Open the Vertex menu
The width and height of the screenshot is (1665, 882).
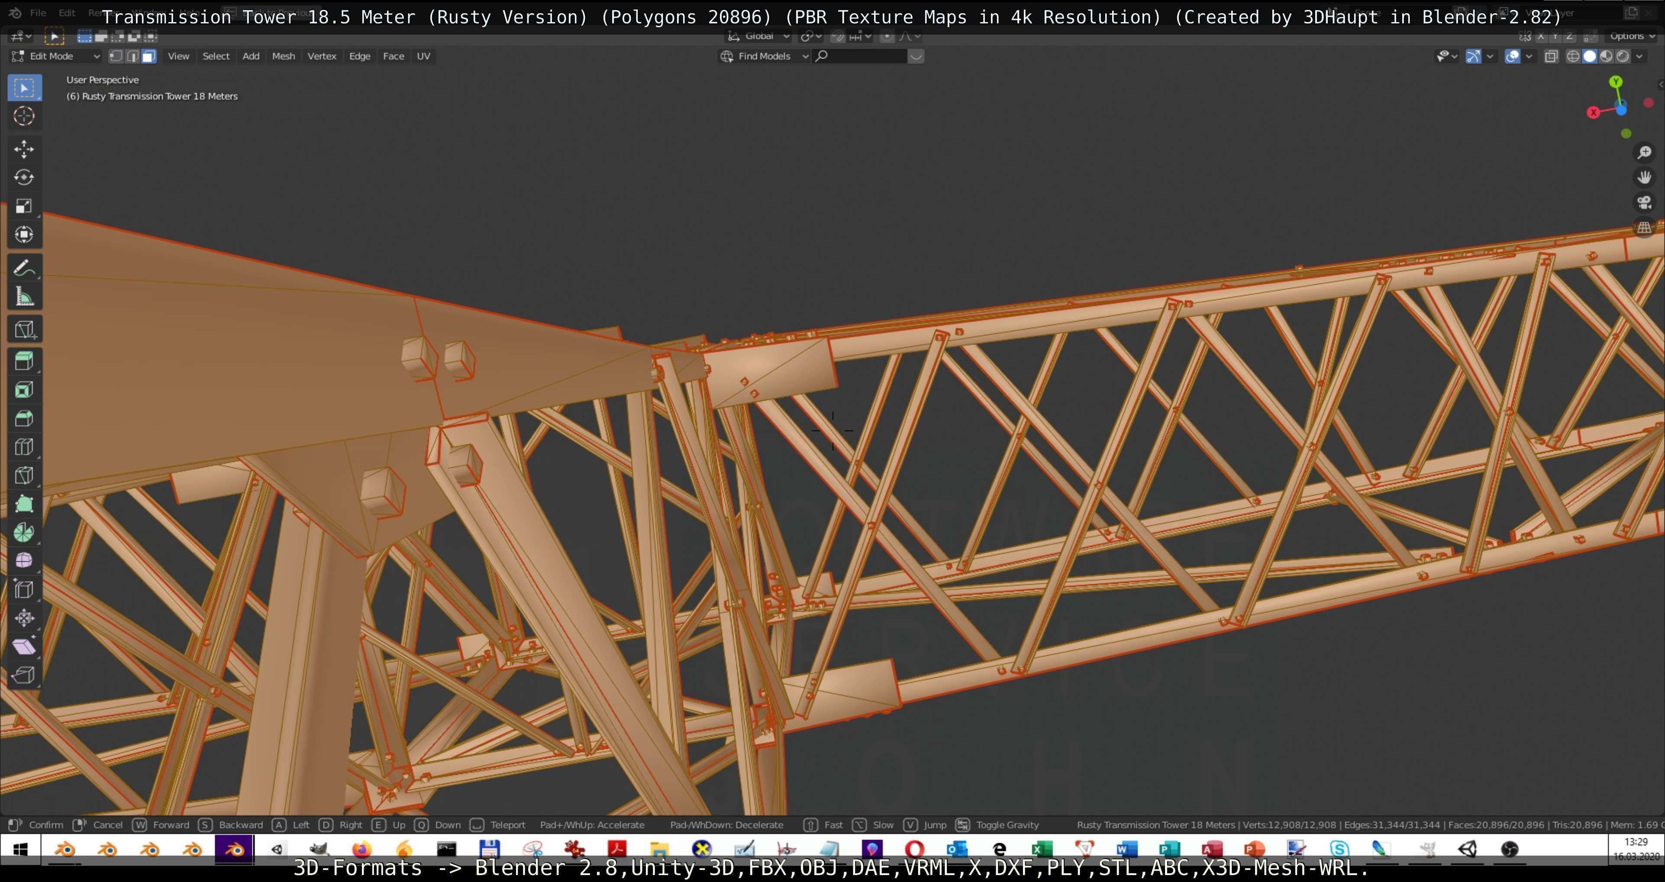pyautogui.click(x=322, y=56)
